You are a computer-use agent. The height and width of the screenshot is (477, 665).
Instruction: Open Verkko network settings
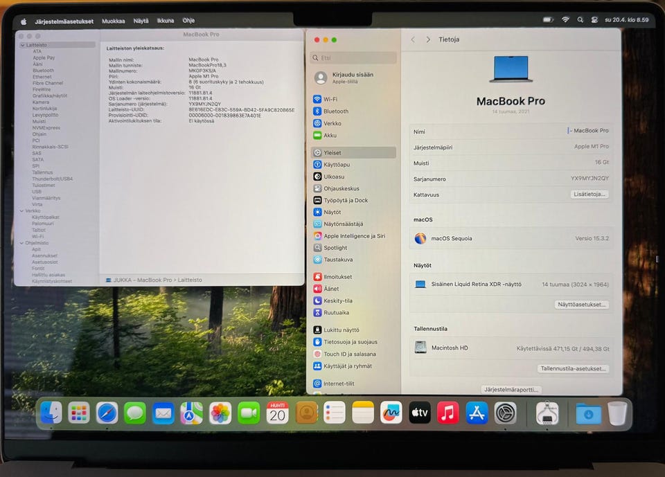click(x=353, y=123)
